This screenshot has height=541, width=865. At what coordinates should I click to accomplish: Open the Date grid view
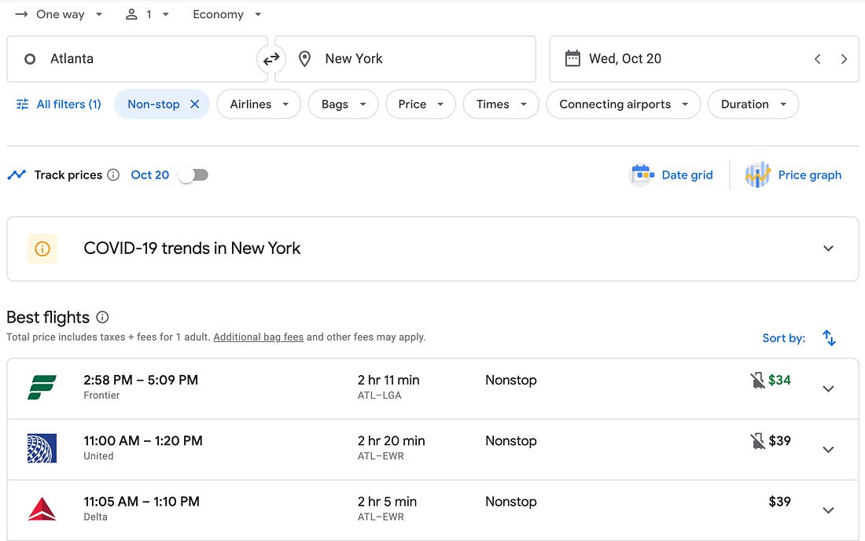click(x=672, y=175)
